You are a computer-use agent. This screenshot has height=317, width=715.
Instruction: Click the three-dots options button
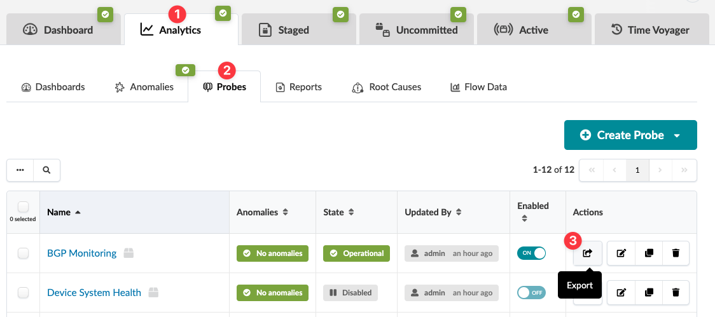pos(20,170)
